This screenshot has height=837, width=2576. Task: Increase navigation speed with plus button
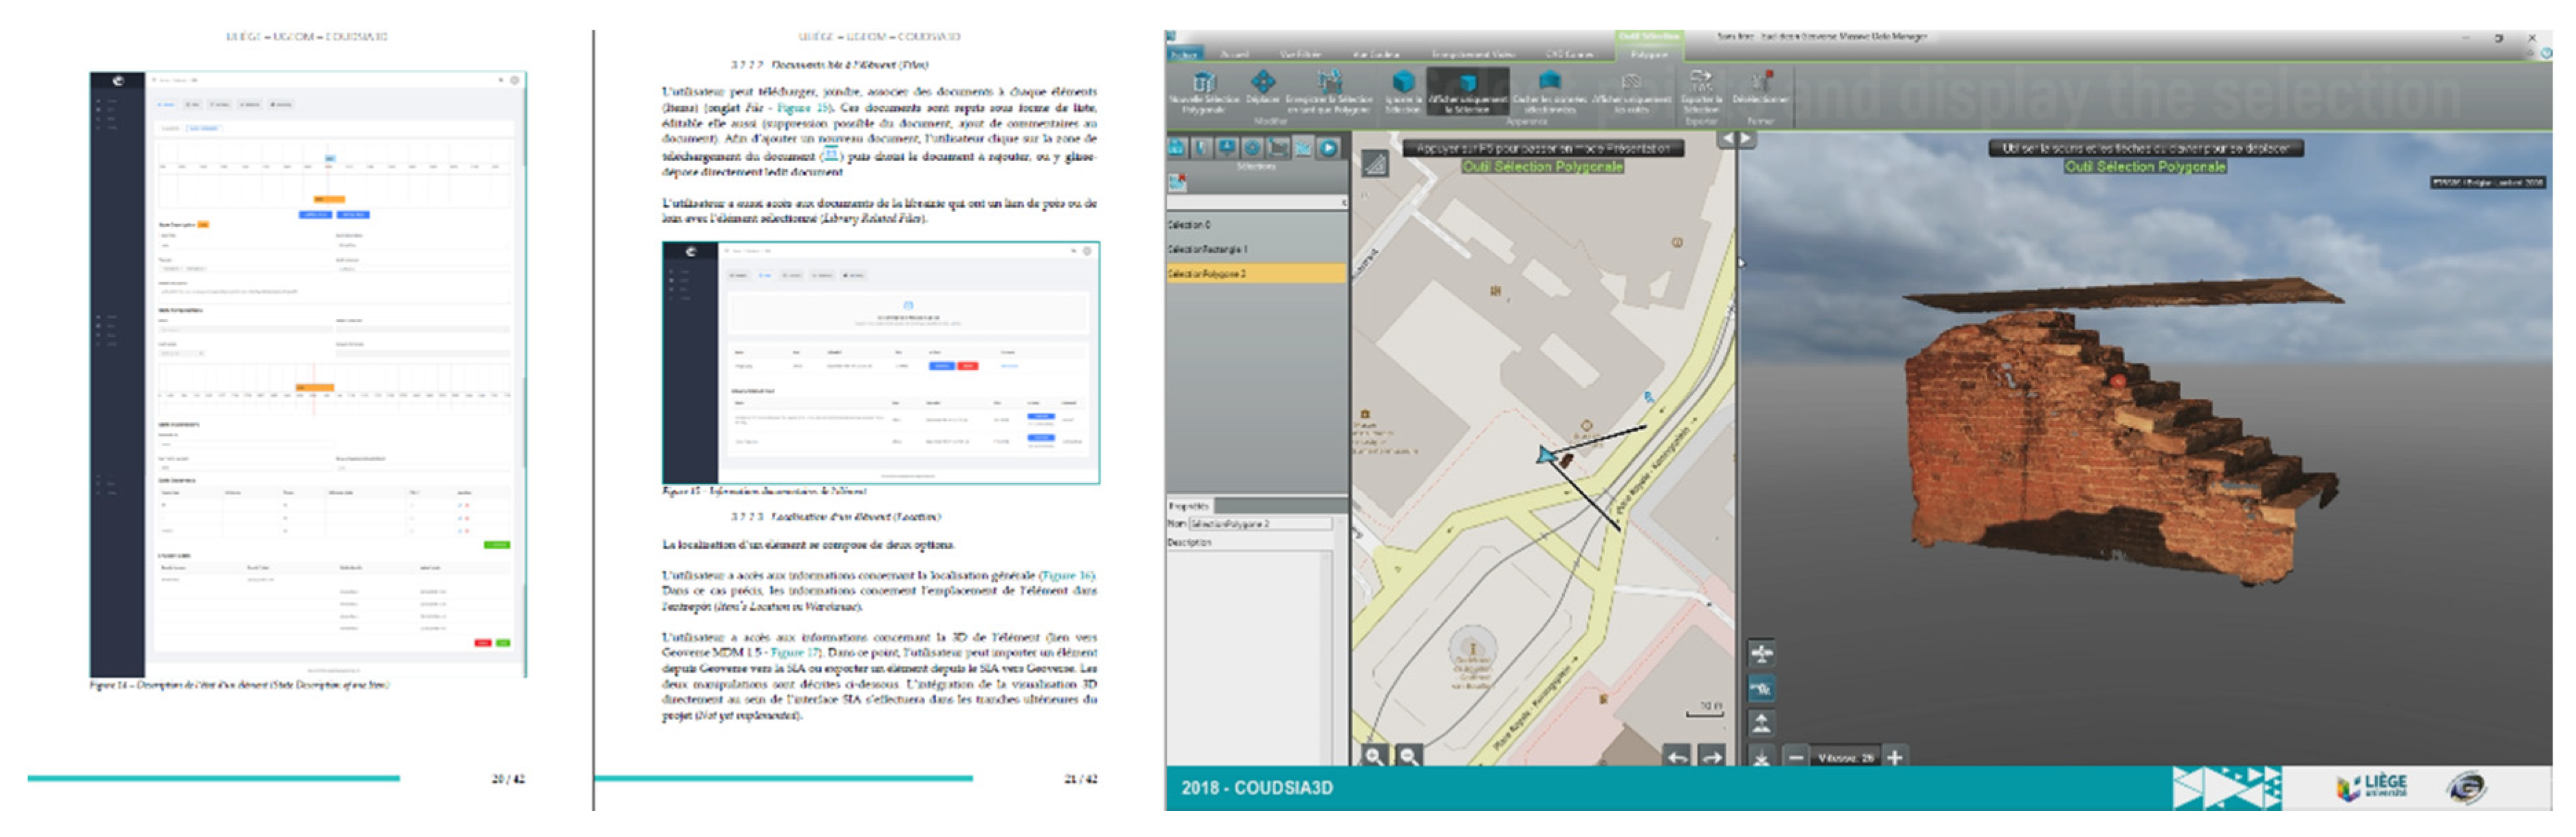[x=1894, y=758]
